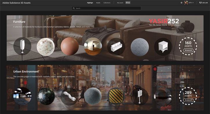The width and height of the screenshot is (210, 114).
Task: Open the white sofa model
Action: click(116, 46)
